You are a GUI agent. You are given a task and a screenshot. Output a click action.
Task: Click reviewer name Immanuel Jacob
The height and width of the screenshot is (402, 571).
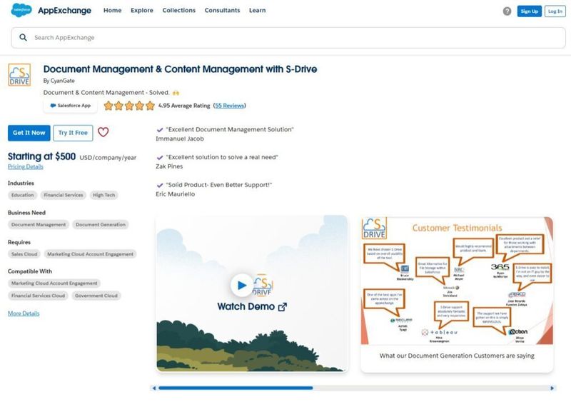point(180,139)
